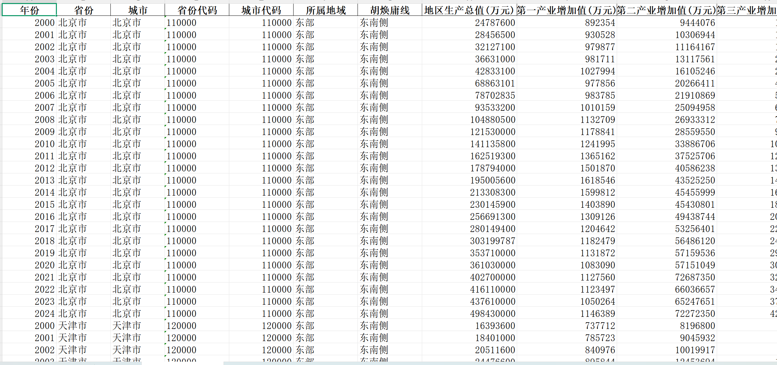Viewport: 777px width, 365px height.
Task: Select the GDP cell containing 24787600
Action: (495, 23)
